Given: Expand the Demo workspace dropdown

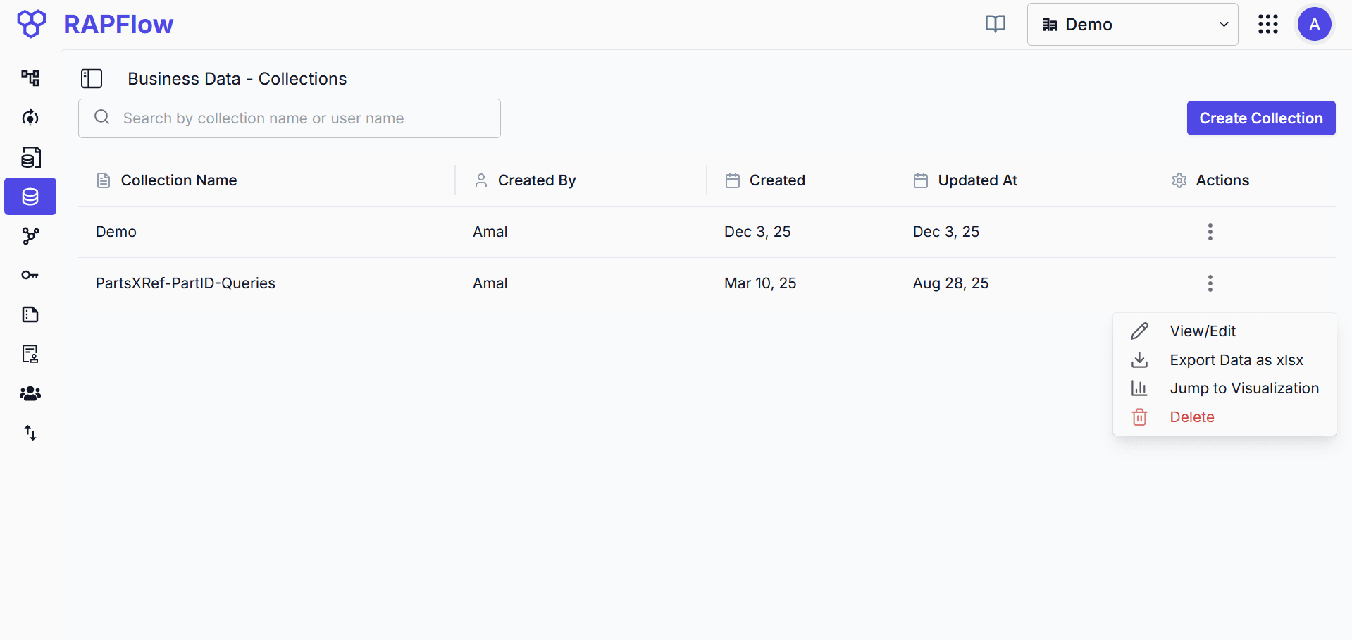Looking at the screenshot, I should click(1132, 24).
